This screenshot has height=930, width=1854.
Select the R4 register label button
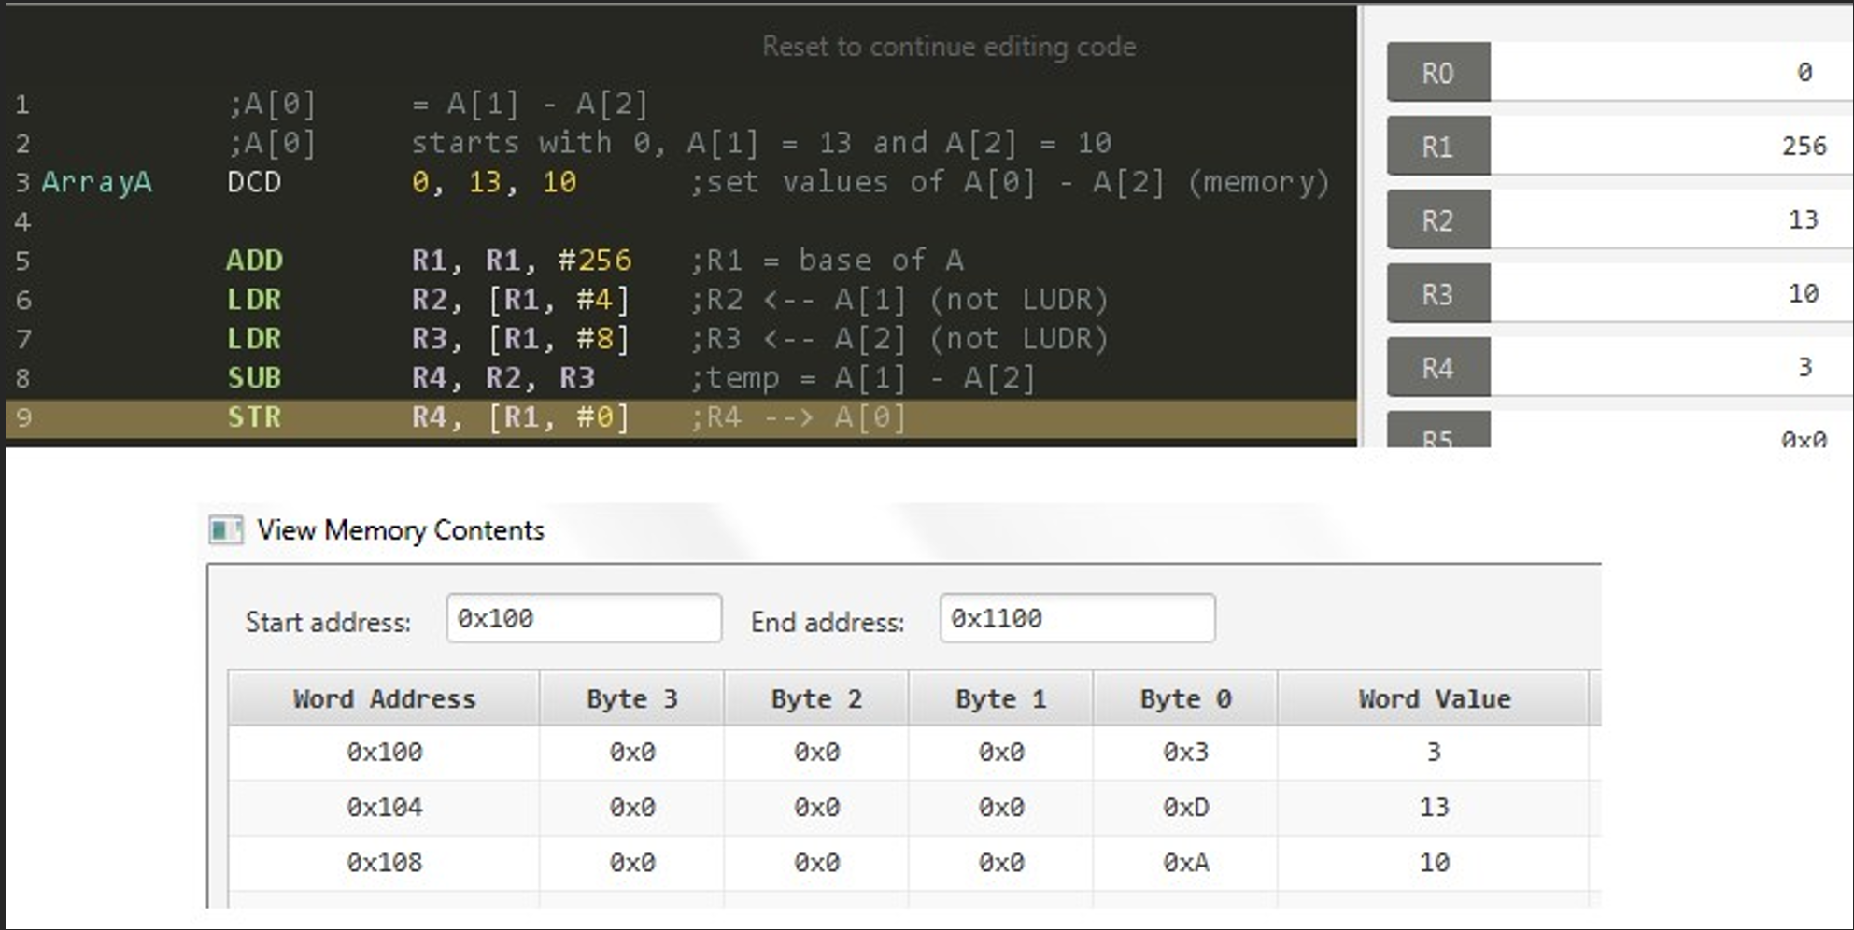tap(1438, 367)
